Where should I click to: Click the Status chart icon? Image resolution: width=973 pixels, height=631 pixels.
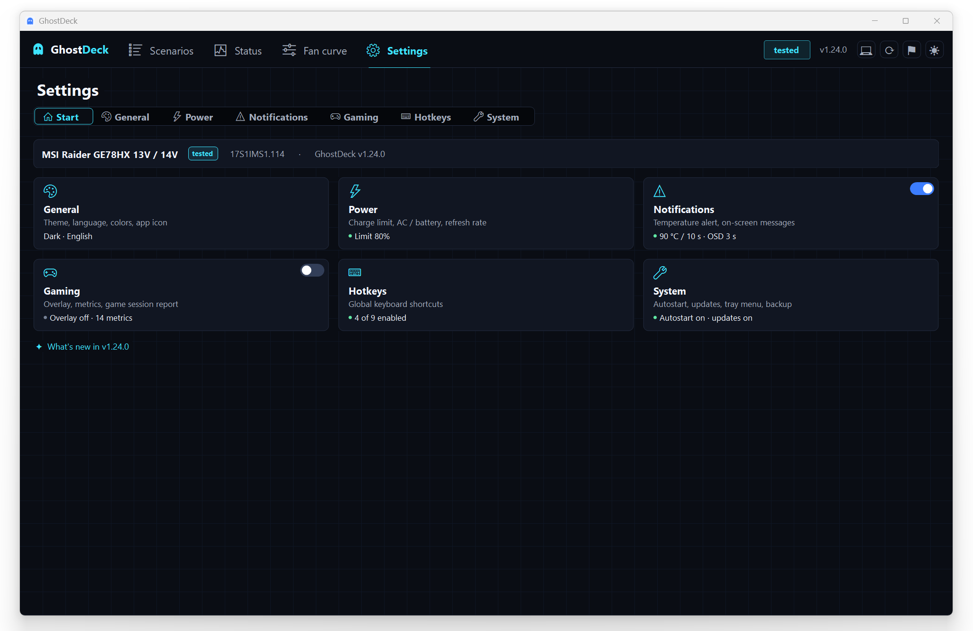point(220,50)
